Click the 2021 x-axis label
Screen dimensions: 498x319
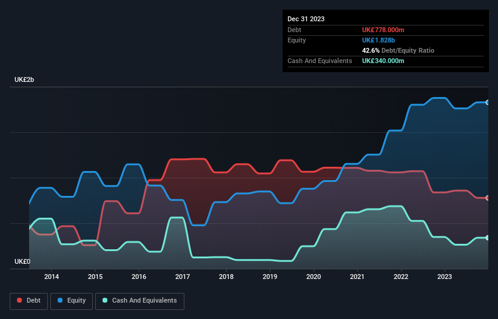pyautogui.click(x=357, y=277)
